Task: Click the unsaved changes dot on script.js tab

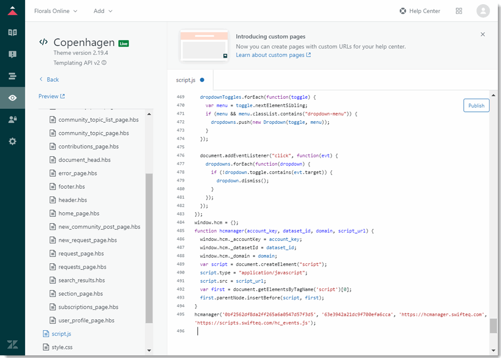Action: [x=202, y=80]
